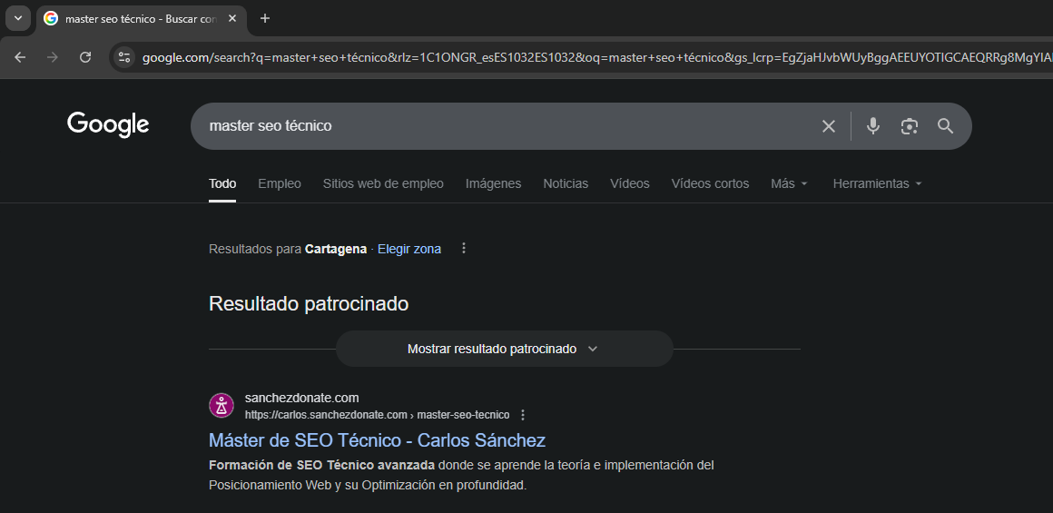Open the Herramientas dropdown
This screenshot has height=513, width=1053.
(877, 183)
